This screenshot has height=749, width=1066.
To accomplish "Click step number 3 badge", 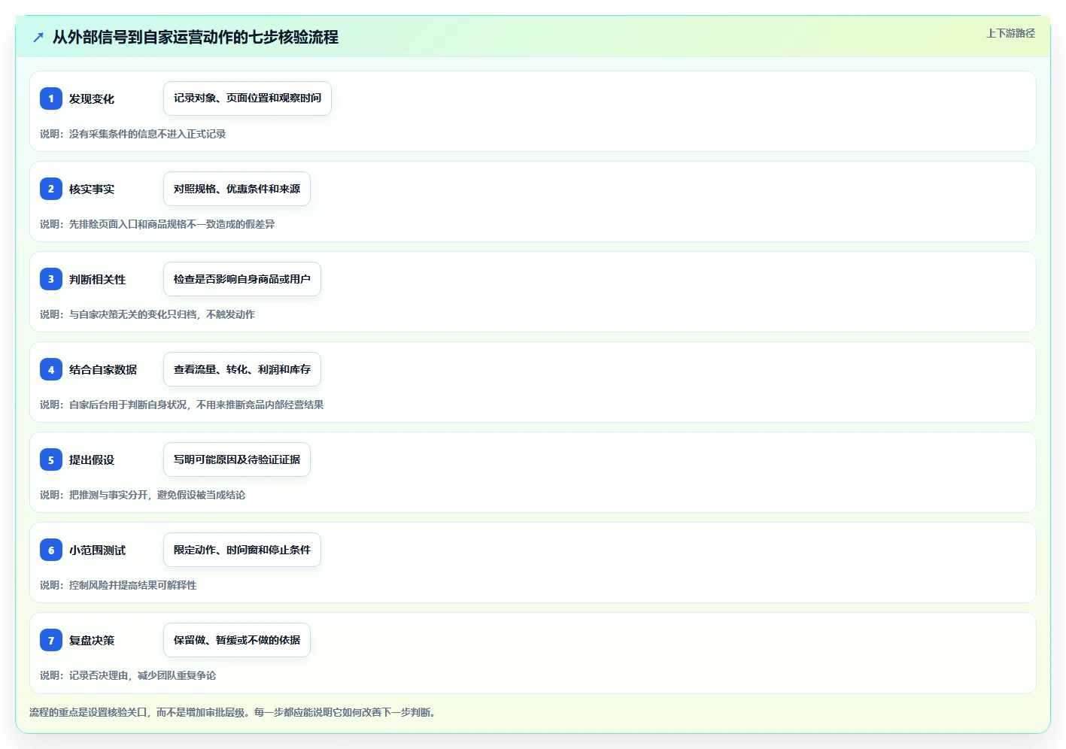I will pos(51,279).
